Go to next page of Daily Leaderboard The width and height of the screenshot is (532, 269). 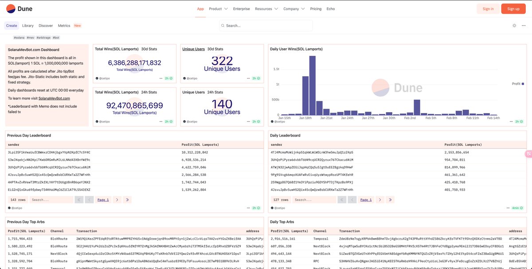[x=380, y=200]
